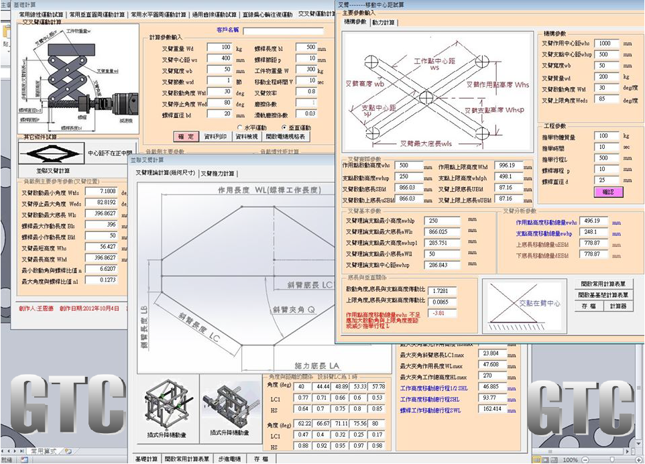Click the last-sheet navigation arrow in Excel

coord(22,451)
